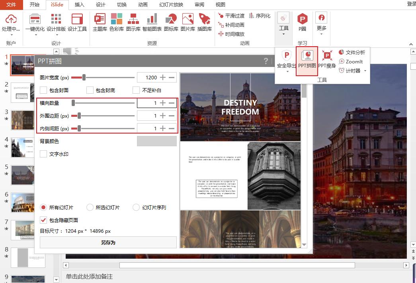Switch to the 审阅 tab
This screenshot has width=416, height=283.
tap(199, 4)
